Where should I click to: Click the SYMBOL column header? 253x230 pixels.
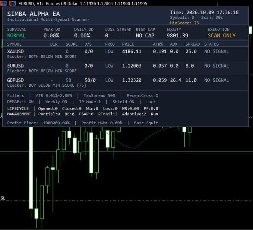[14, 44]
